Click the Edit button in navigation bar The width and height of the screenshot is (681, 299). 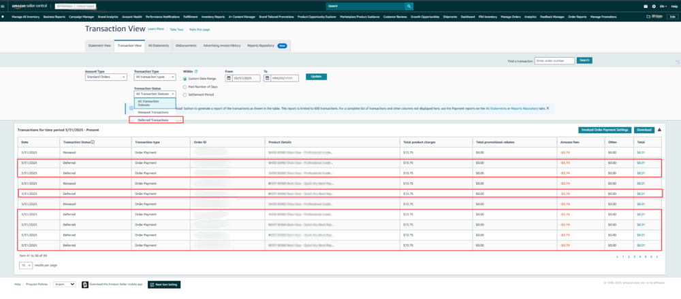[674, 16]
